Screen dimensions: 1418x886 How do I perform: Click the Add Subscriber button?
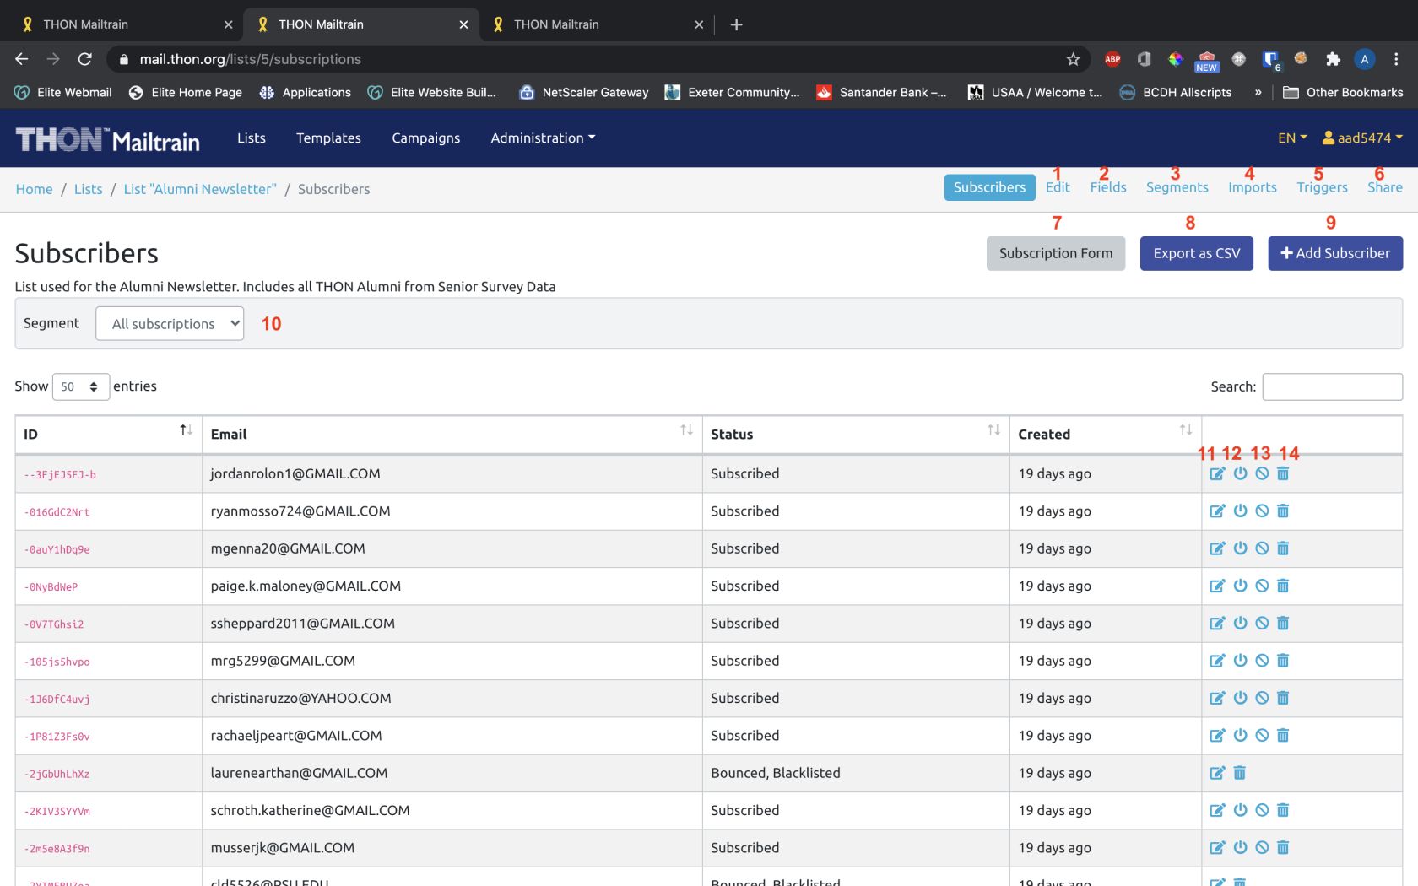click(1335, 253)
